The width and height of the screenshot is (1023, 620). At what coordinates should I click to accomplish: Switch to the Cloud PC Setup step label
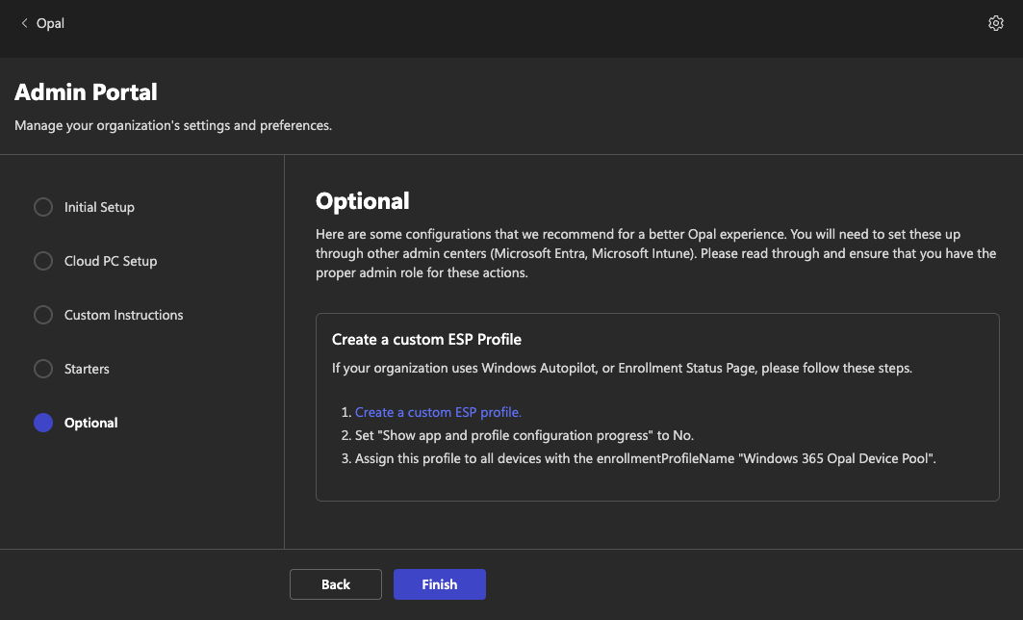click(111, 261)
